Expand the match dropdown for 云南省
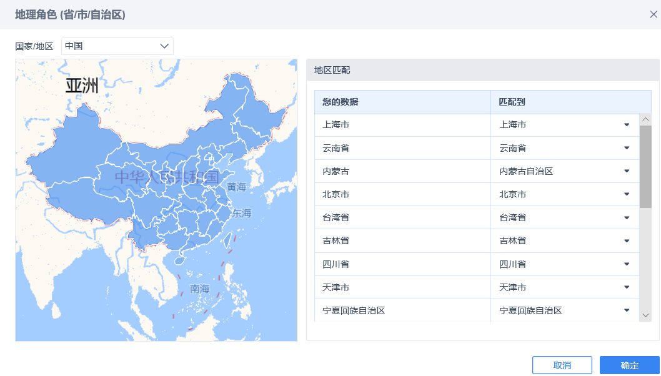Screen dimensions: 661x376 point(627,148)
